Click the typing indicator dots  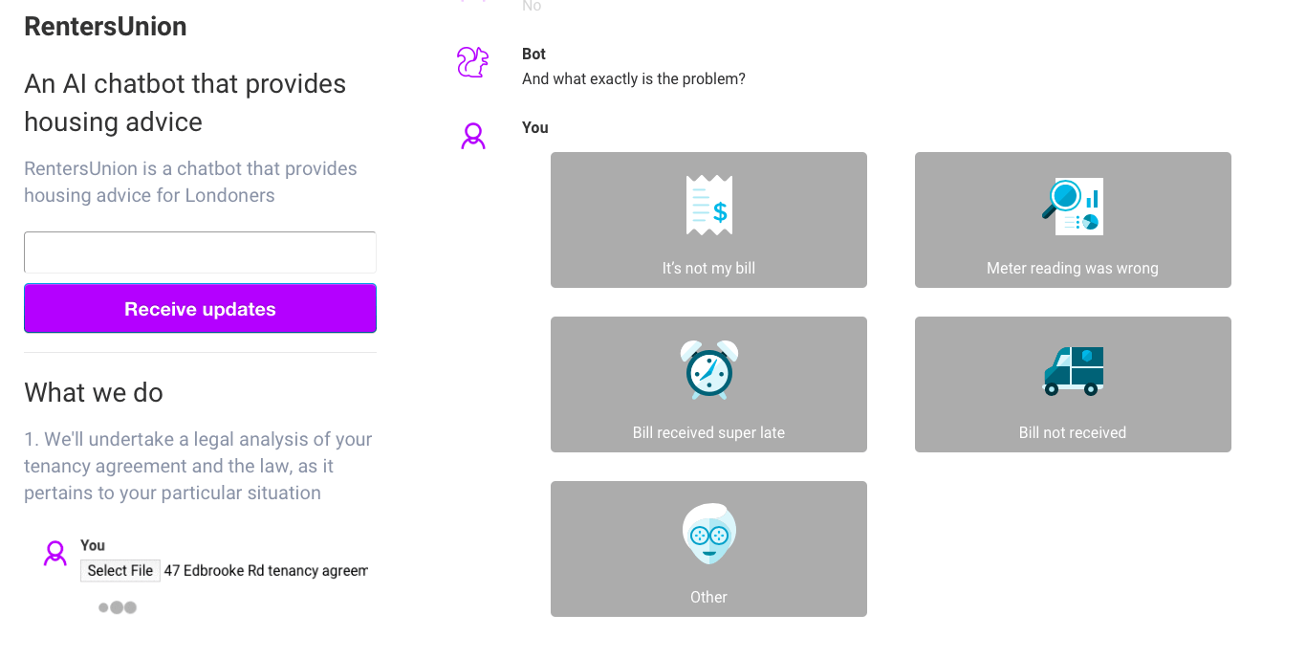pos(118,607)
